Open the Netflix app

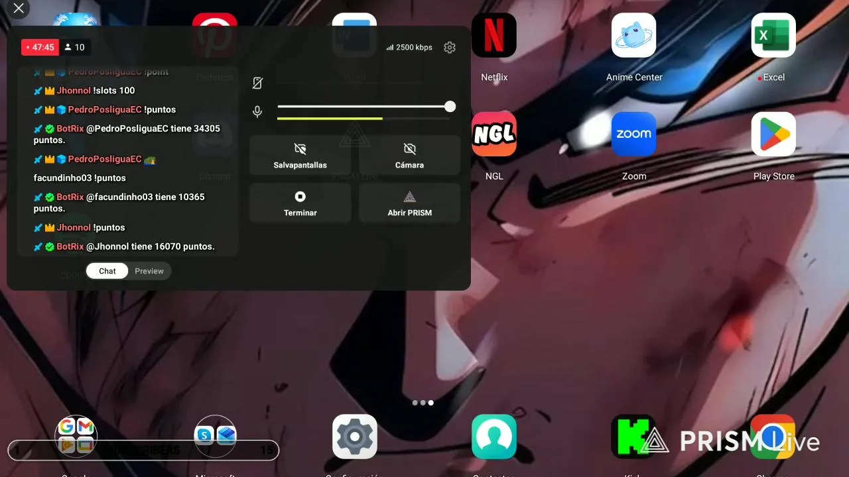pos(494,35)
